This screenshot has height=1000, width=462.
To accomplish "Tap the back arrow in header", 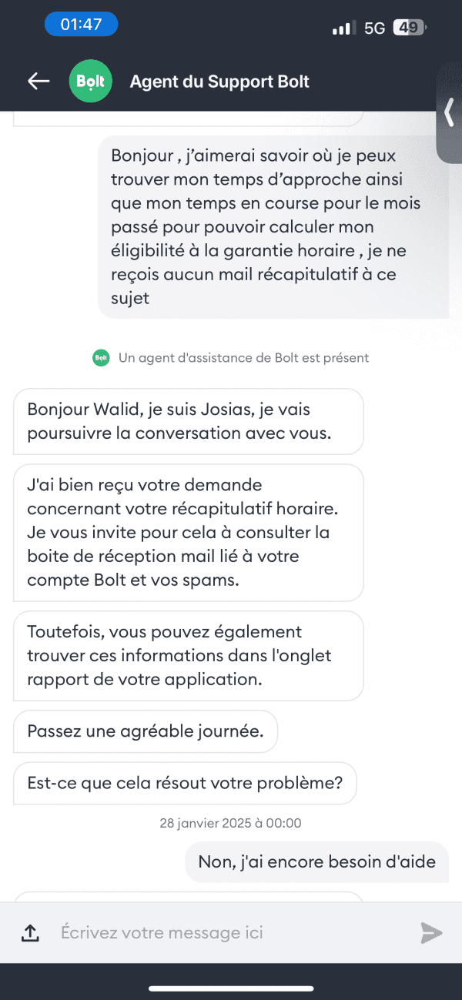I will (38, 82).
